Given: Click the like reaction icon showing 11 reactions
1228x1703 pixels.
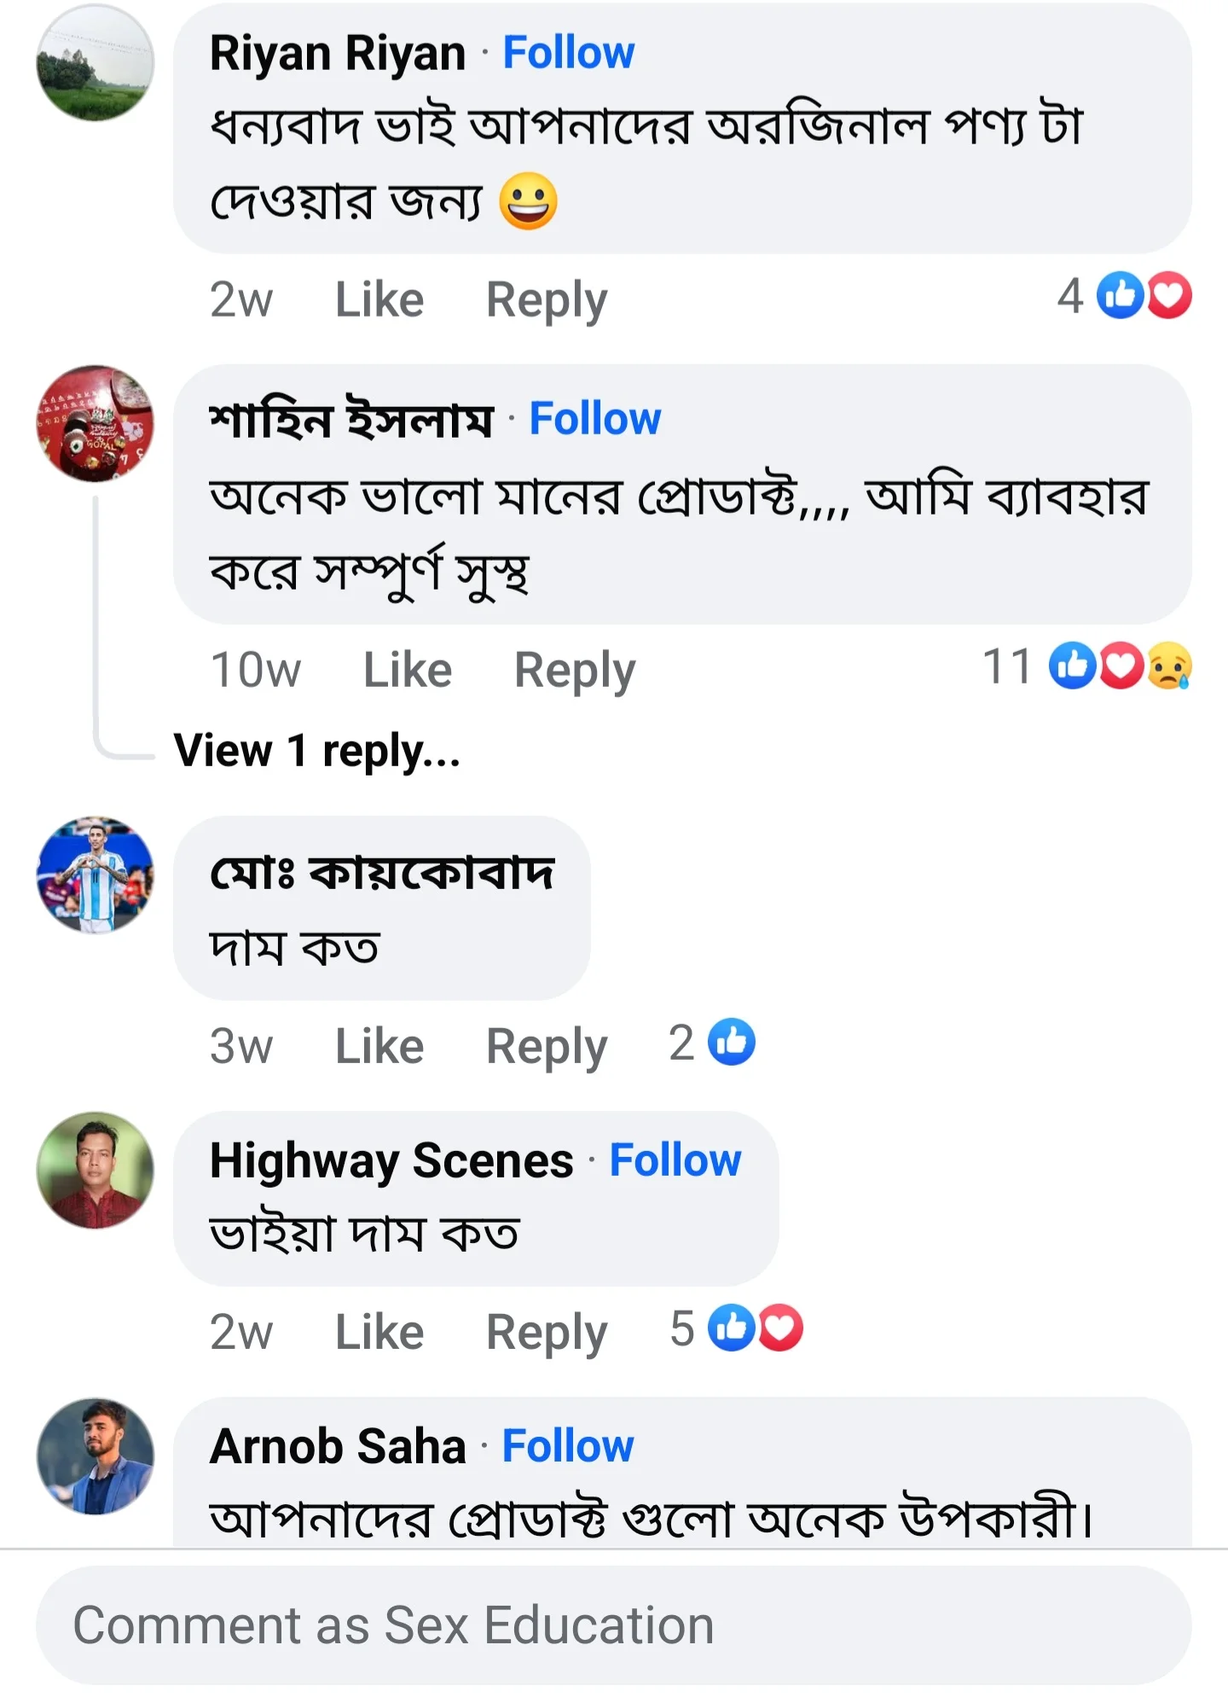Looking at the screenshot, I should [1074, 668].
